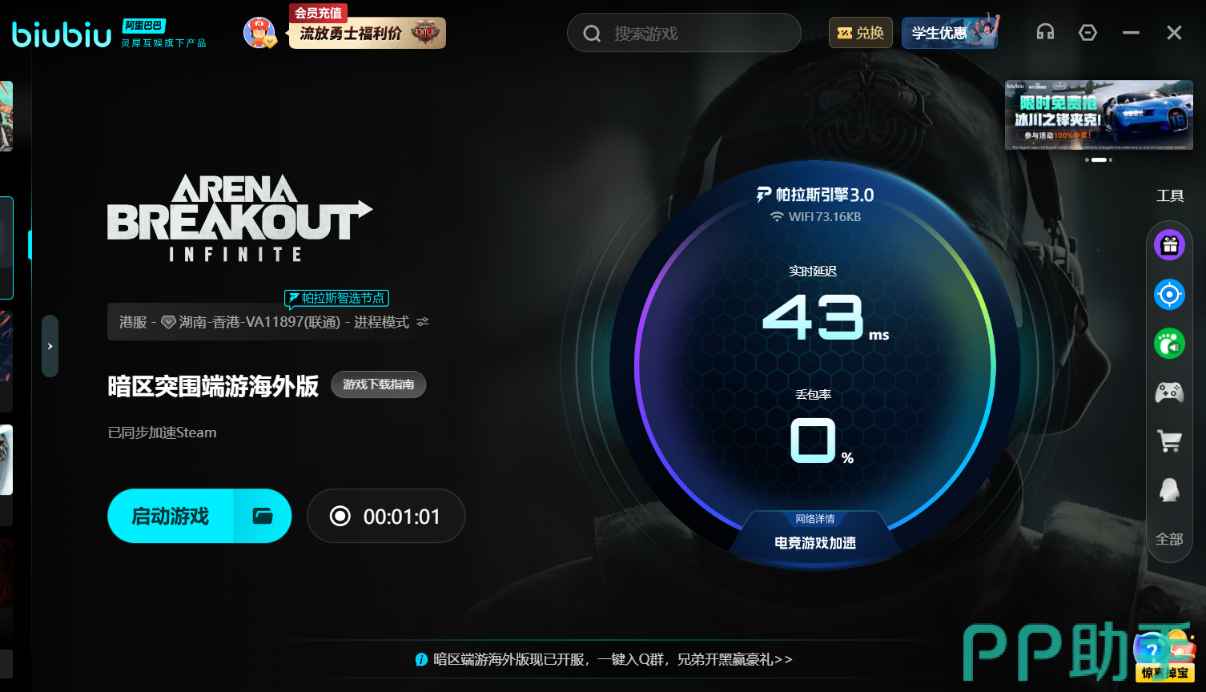
Task: Click the 搜索游戏 search field
Action: coord(684,33)
